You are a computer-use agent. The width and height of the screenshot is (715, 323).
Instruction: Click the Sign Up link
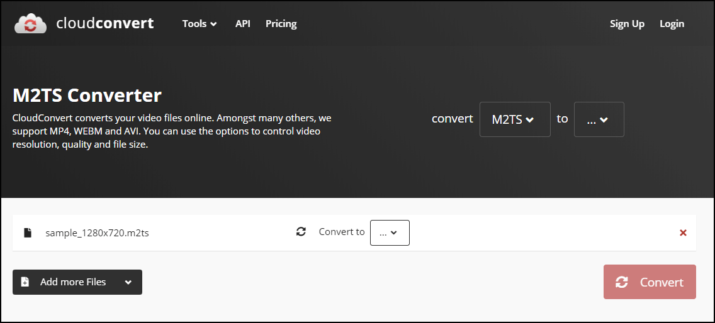point(627,24)
